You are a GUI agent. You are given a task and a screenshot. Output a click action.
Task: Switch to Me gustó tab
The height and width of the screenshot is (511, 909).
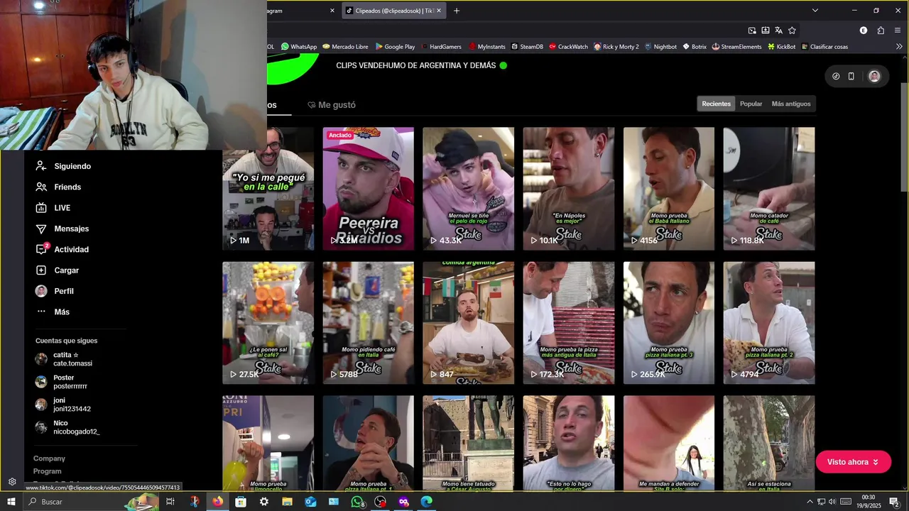(332, 105)
